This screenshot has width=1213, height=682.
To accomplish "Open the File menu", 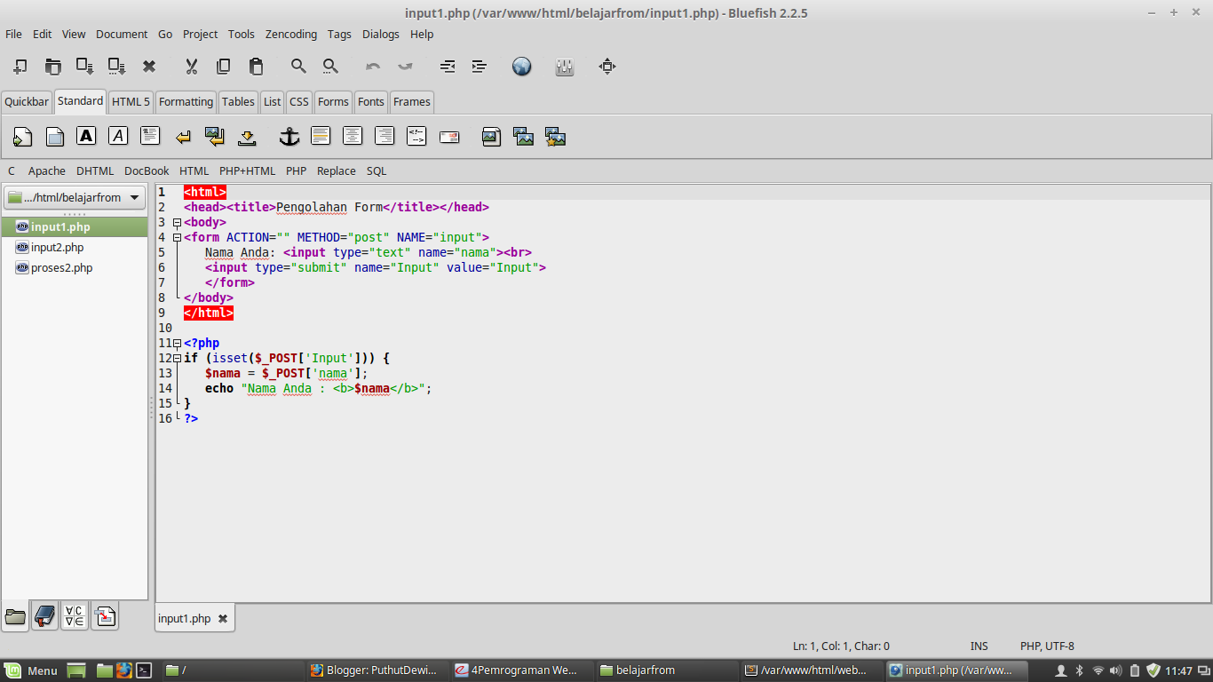I will [x=13, y=34].
